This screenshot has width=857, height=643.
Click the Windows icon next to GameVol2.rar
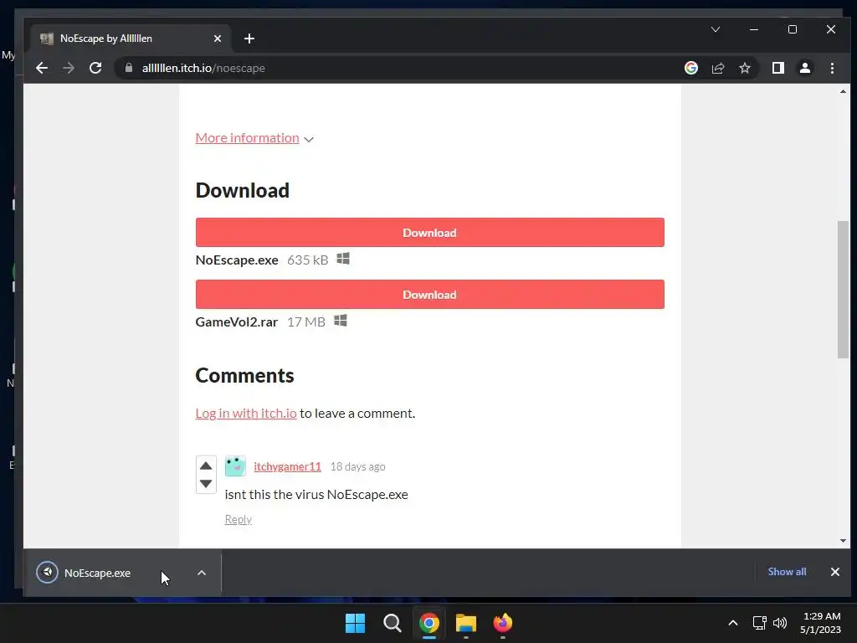pyautogui.click(x=340, y=321)
